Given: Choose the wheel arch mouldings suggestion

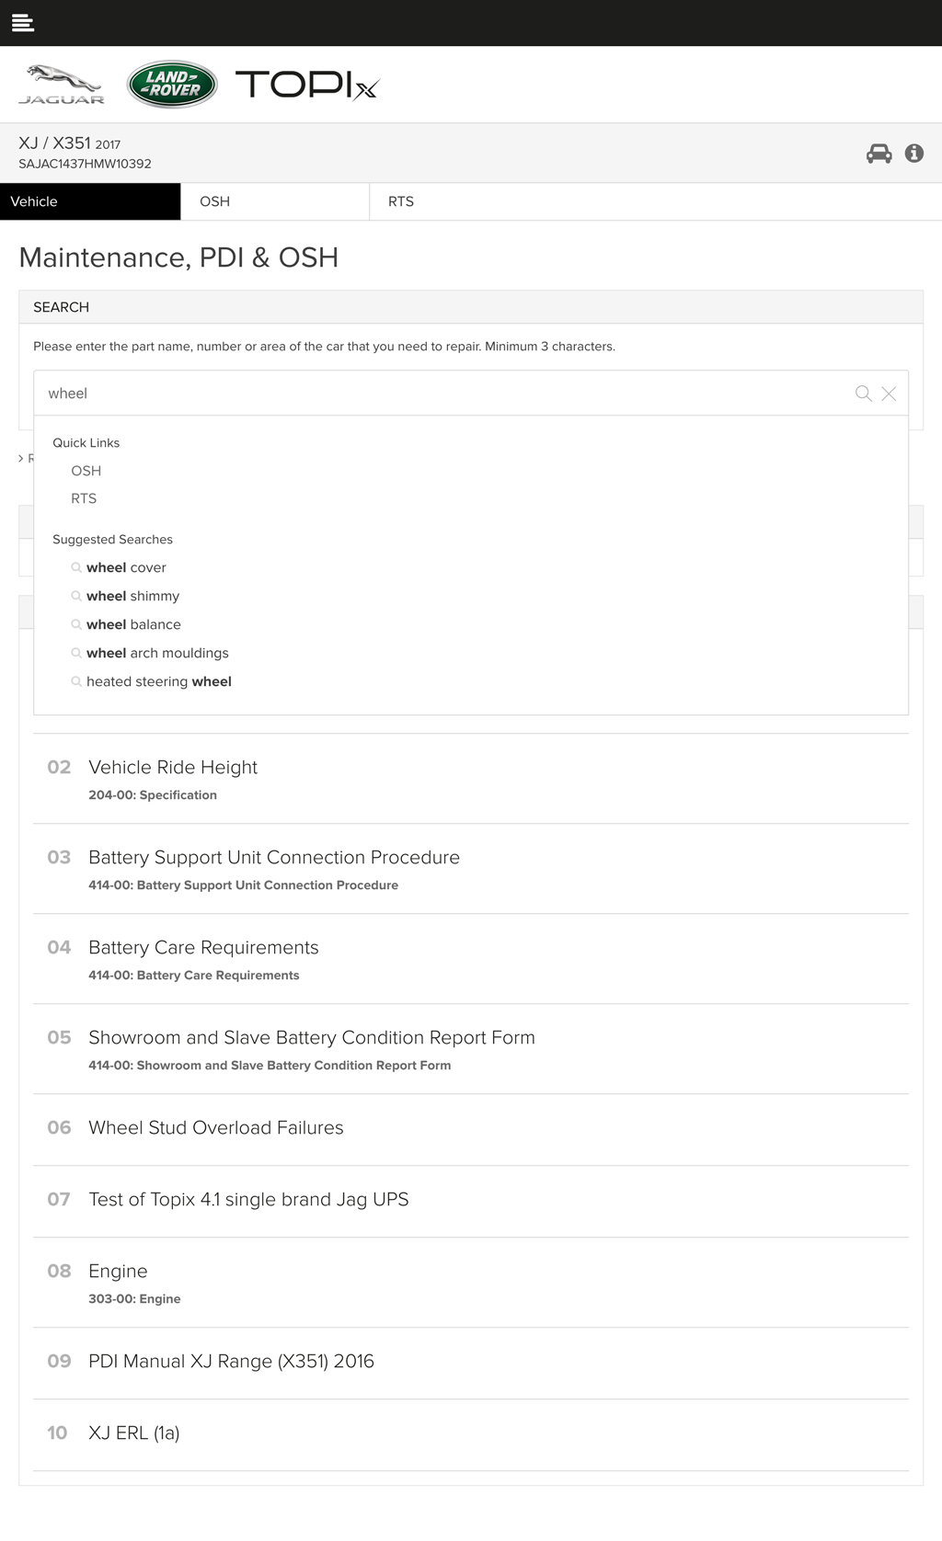Looking at the screenshot, I should 157,653.
